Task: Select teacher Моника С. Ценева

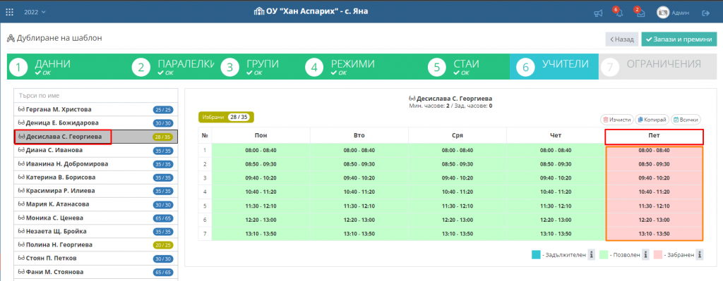Action: (x=96, y=218)
